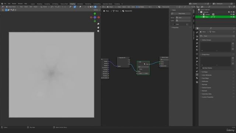The height and width of the screenshot is (133, 236).
Task: Open the Modifiers wrench tab icon
Action: 197,62
